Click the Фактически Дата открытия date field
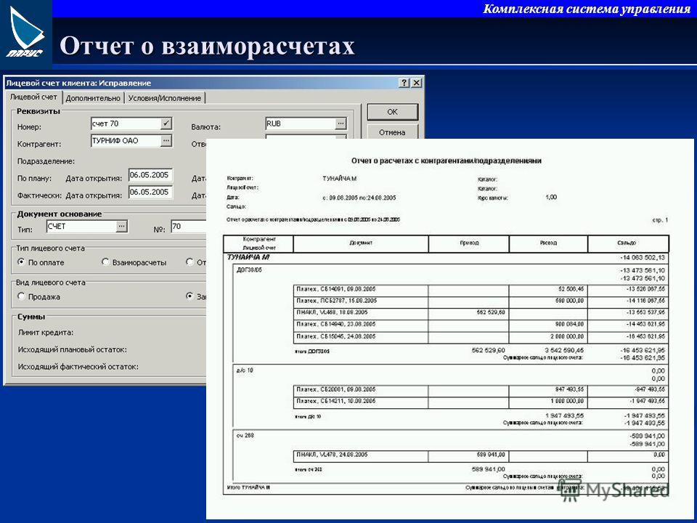 point(150,192)
